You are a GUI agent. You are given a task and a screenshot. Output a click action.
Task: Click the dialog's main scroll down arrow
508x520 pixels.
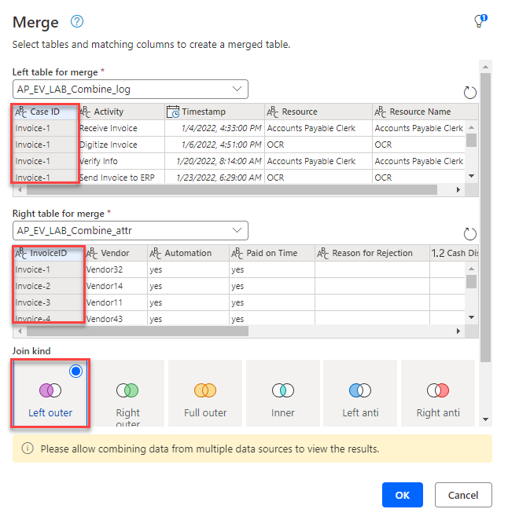(x=485, y=419)
